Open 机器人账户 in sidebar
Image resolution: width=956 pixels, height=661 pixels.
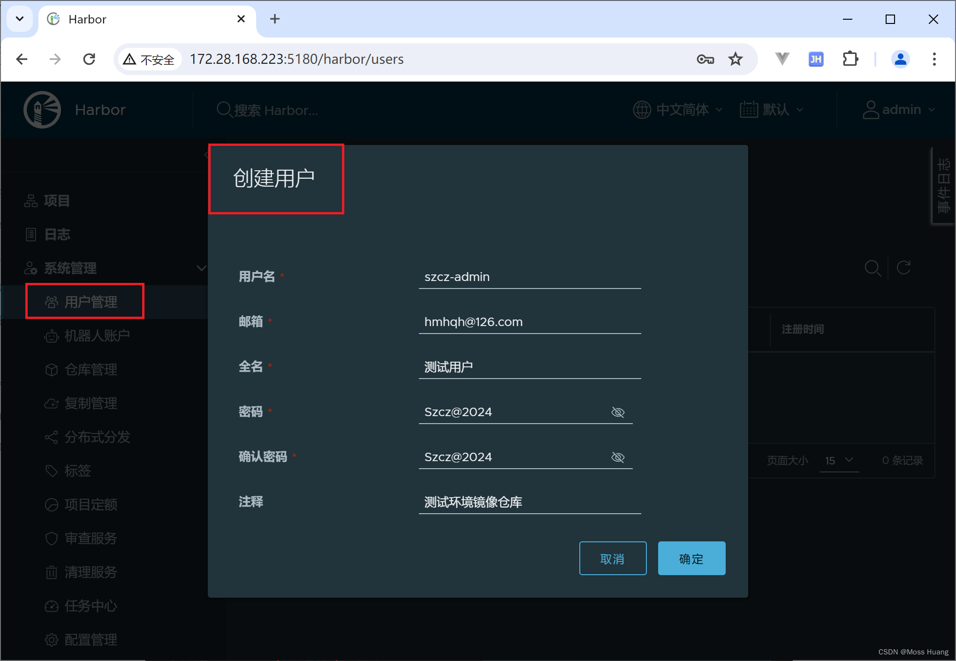point(97,336)
